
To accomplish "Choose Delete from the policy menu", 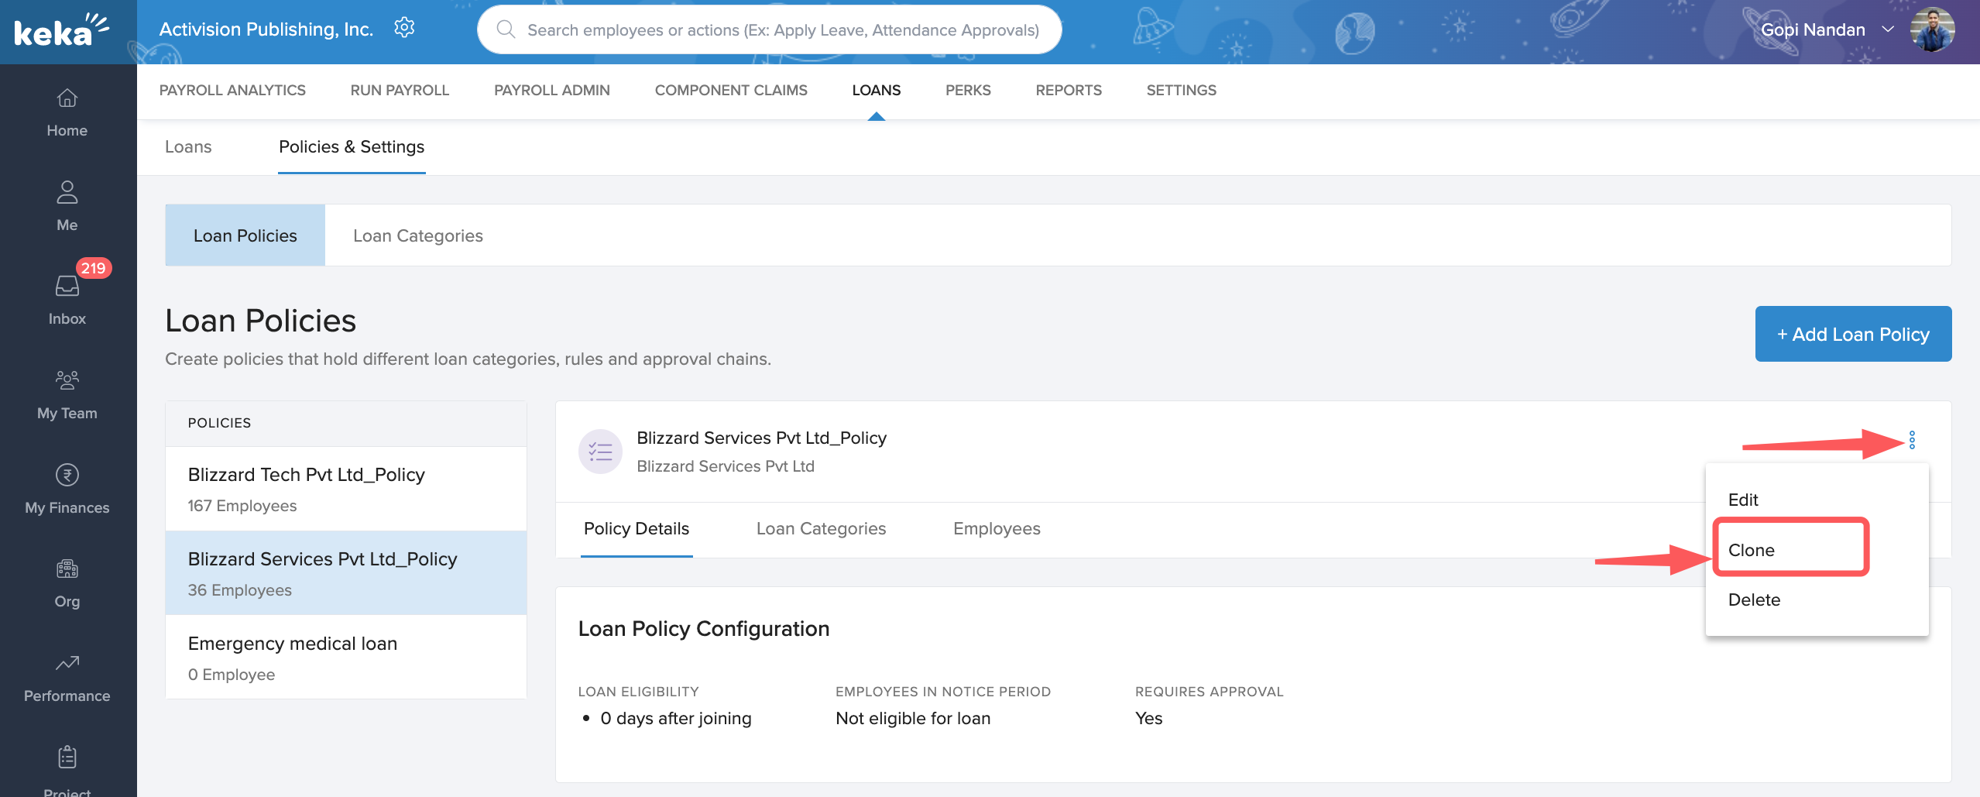I will coord(1754,599).
